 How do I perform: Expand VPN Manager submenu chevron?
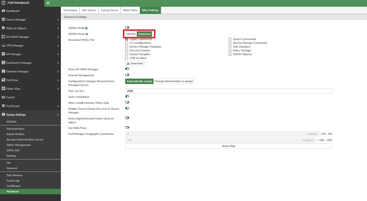tap(58, 46)
